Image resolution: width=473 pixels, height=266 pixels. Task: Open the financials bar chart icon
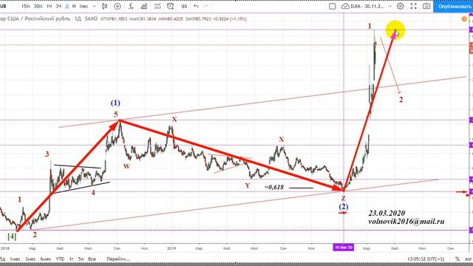144,6
